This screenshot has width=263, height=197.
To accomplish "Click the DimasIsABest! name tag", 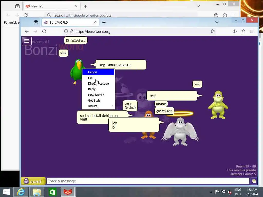I will click(x=76, y=40).
